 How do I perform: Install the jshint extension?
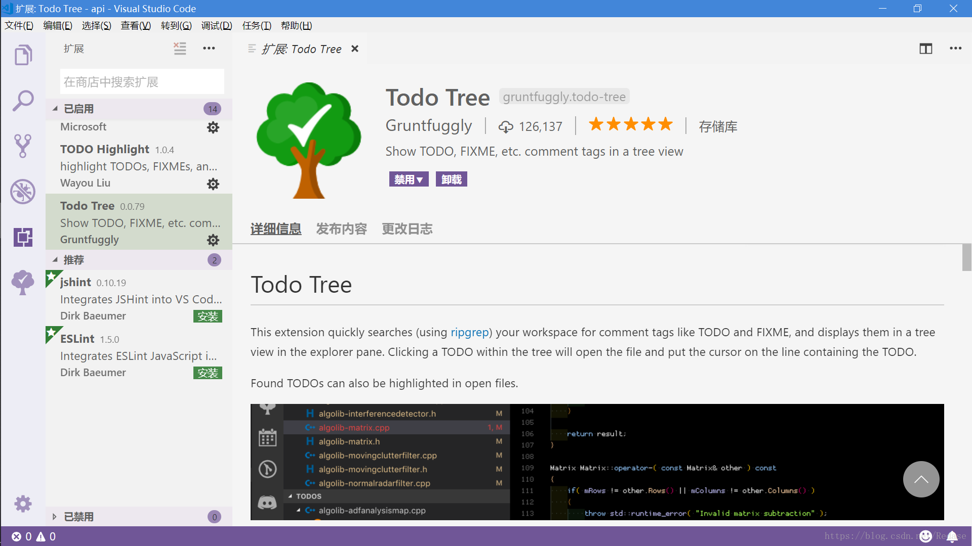(x=208, y=316)
